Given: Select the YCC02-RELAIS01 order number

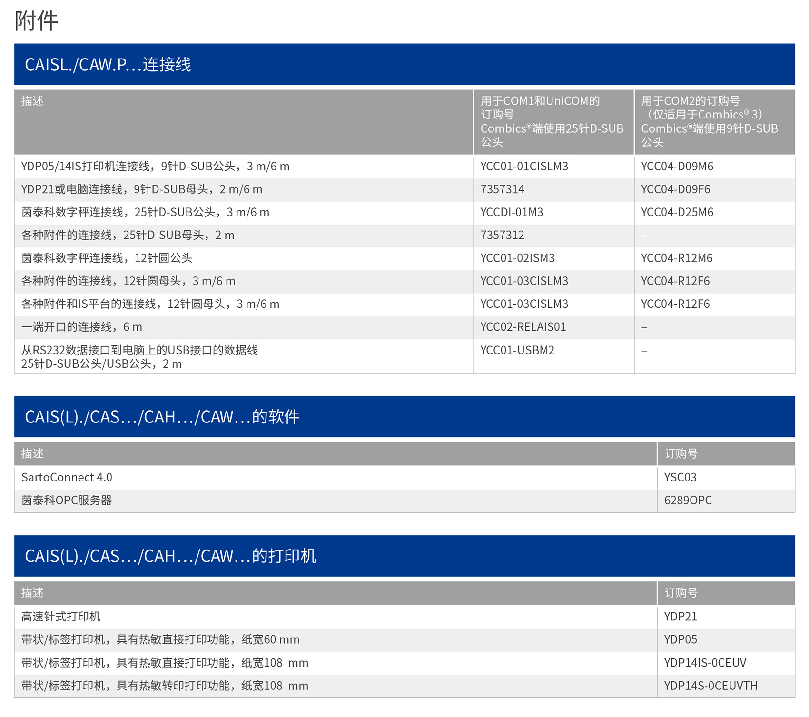Looking at the screenshot, I should tap(523, 327).
